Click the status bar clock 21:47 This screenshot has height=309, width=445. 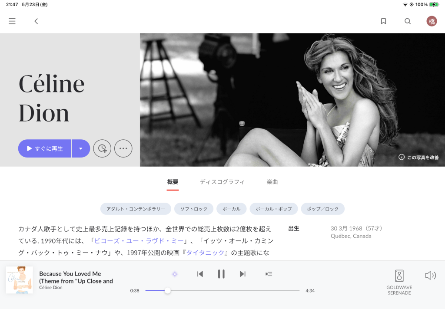tap(12, 4)
